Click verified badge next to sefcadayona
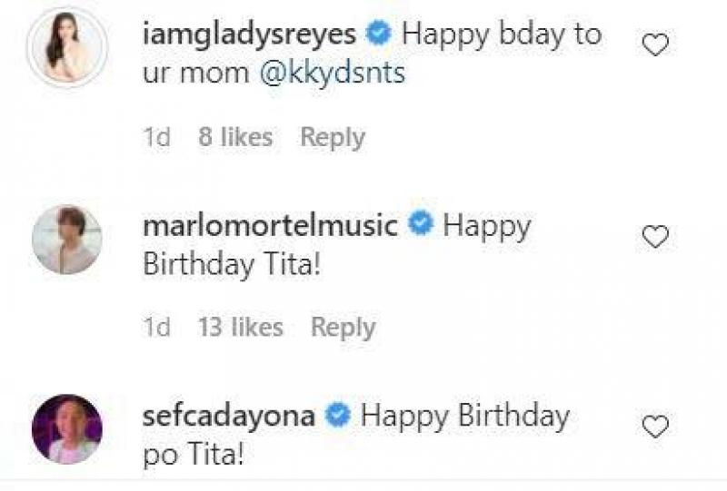Viewport: 727px width, 491px height. pyautogui.click(x=338, y=416)
